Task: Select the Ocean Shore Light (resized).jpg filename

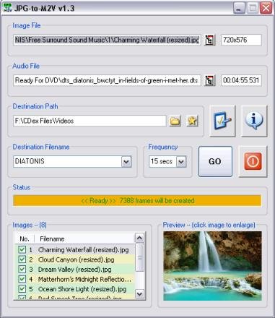Action: [82, 289]
